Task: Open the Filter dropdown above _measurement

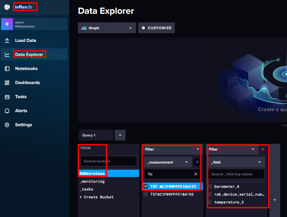Action: pos(172,149)
